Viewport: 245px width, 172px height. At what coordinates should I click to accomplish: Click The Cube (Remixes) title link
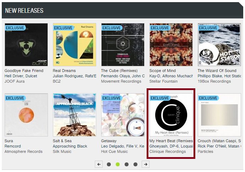click(x=119, y=71)
